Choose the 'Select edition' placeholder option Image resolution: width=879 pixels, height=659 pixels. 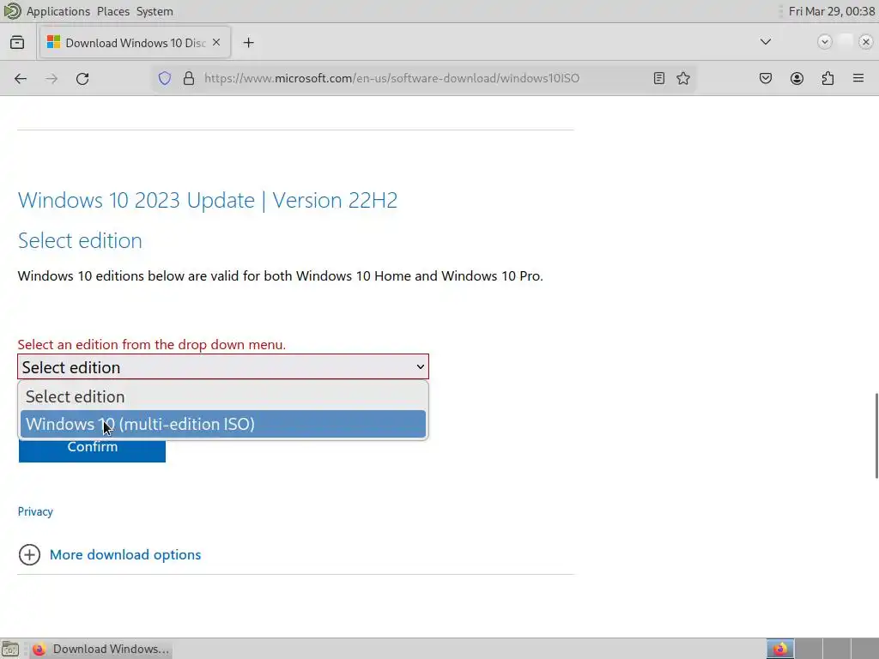pos(223,396)
